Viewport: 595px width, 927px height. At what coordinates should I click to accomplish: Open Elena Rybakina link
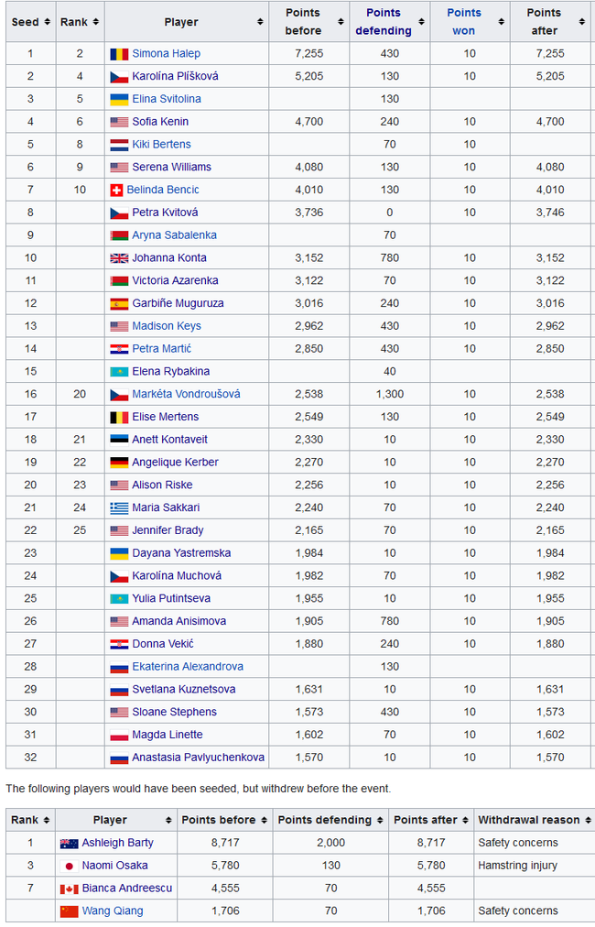(171, 371)
